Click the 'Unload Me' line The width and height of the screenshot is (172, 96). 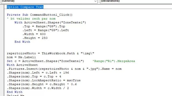(16, 95)
